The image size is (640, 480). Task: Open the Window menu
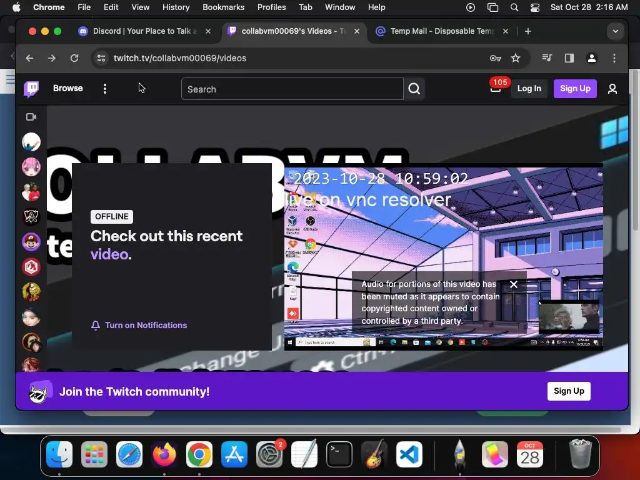coord(340,7)
